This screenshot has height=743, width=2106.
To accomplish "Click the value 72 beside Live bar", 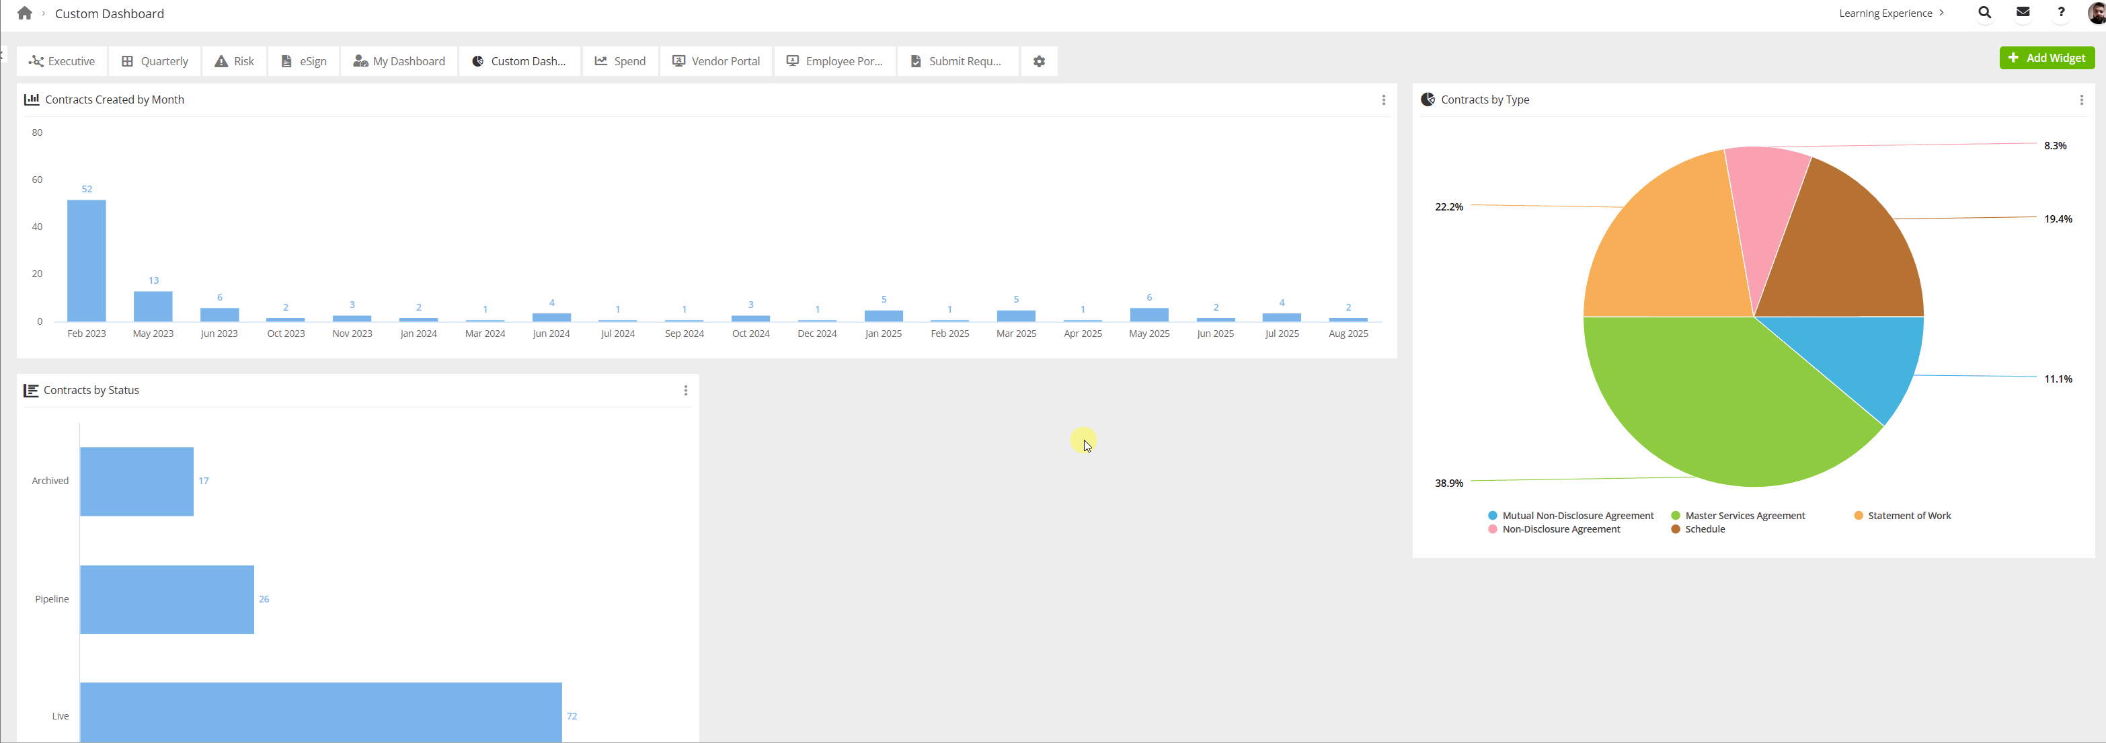I will 572,716.
